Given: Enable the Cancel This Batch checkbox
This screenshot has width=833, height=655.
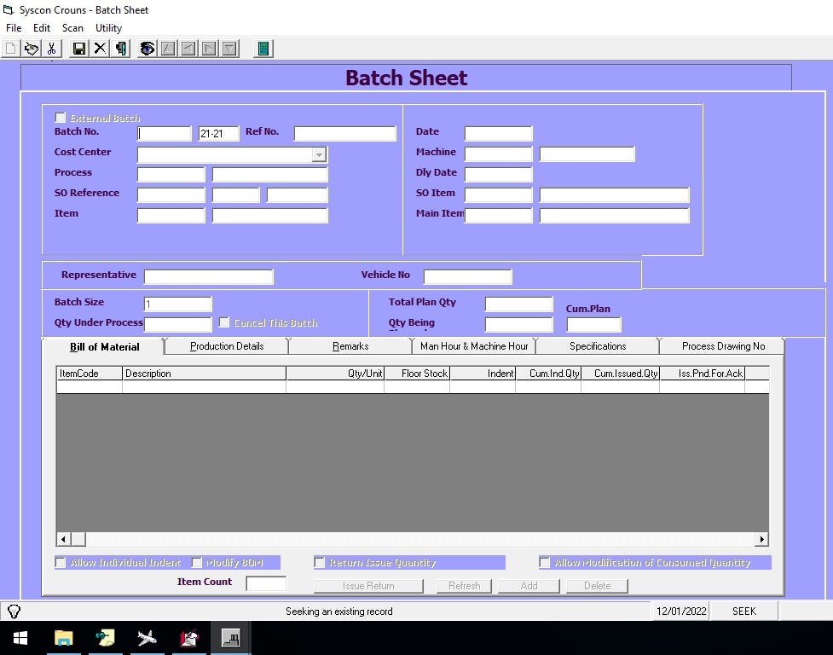Looking at the screenshot, I should [x=224, y=322].
